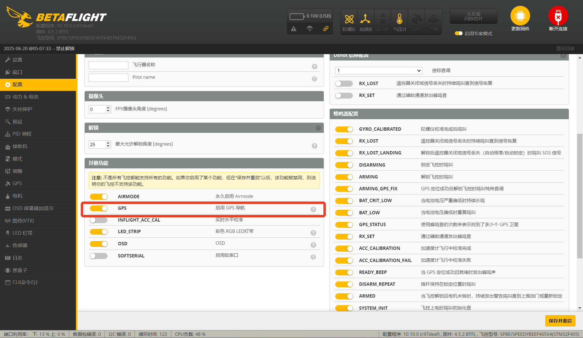Click the red disconnect USB icon
583x338 pixels.
pyautogui.click(x=558, y=16)
